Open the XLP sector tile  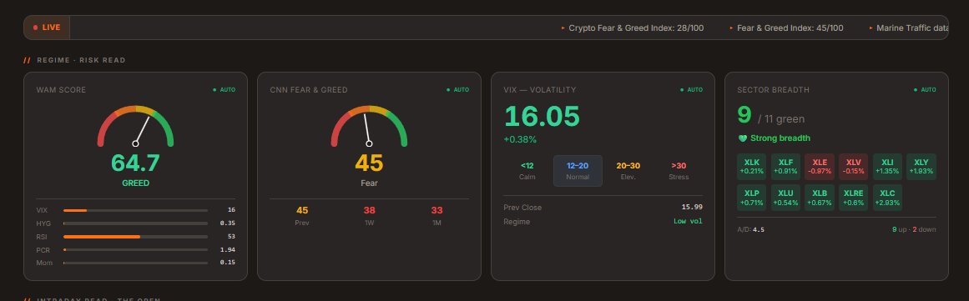pyautogui.click(x=751, y=198)
